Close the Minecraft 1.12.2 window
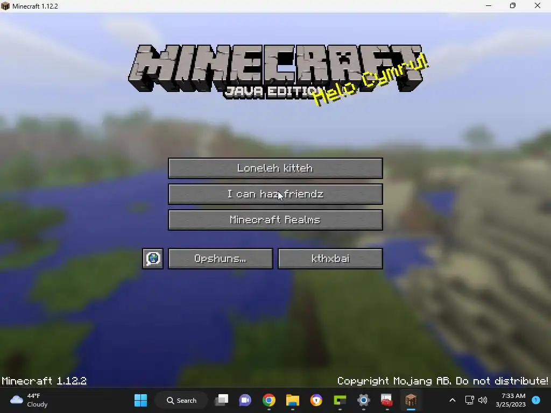Image resolution: width=551 pixels, height=413 pixels. pyautogui.click(x=538, y=6)
